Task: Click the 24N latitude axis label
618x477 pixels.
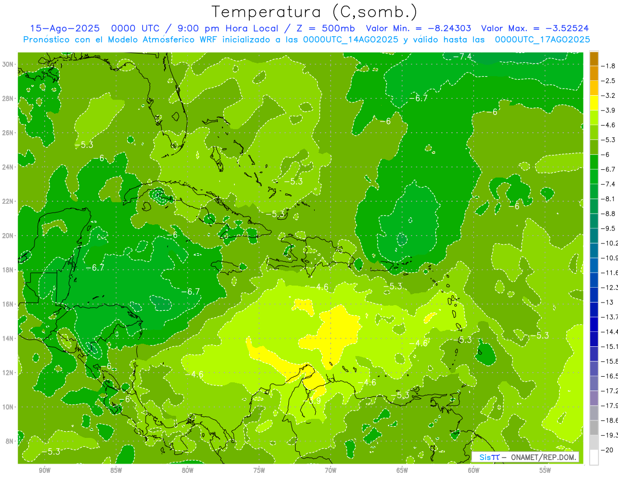Action: pyautogui.click(x=9, y=167)
